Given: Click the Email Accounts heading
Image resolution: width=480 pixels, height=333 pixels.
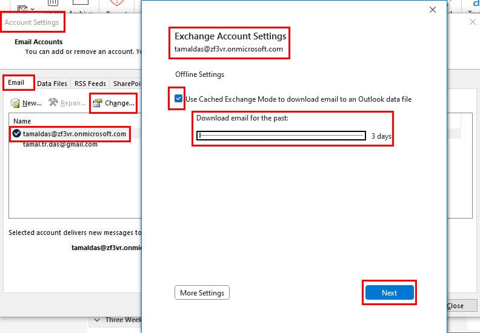Looking at the screenshot, I should (39, 42).
